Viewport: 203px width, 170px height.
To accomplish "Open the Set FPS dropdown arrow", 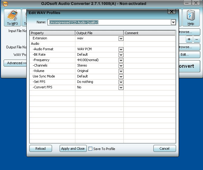I will [121, 82].
